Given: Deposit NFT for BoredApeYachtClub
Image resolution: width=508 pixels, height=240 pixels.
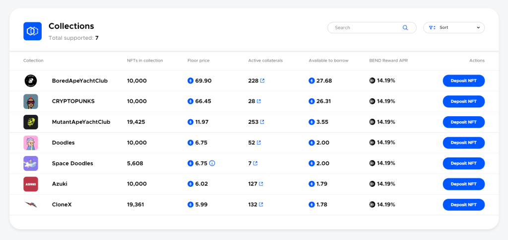Looking at the screenshot, I should tap(464, 81).
